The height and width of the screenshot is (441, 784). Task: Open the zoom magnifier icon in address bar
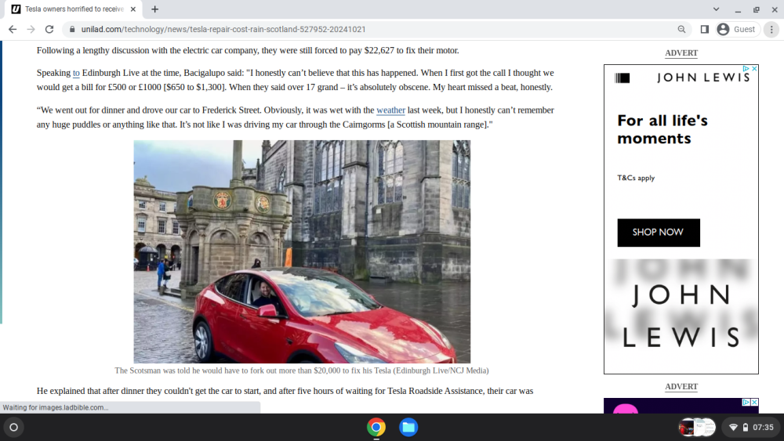[x=681, y=30]
